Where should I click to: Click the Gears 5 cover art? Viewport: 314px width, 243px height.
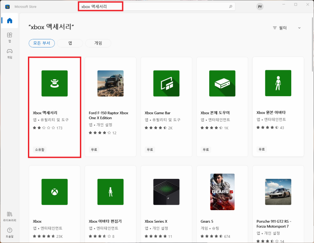(222, 192)
